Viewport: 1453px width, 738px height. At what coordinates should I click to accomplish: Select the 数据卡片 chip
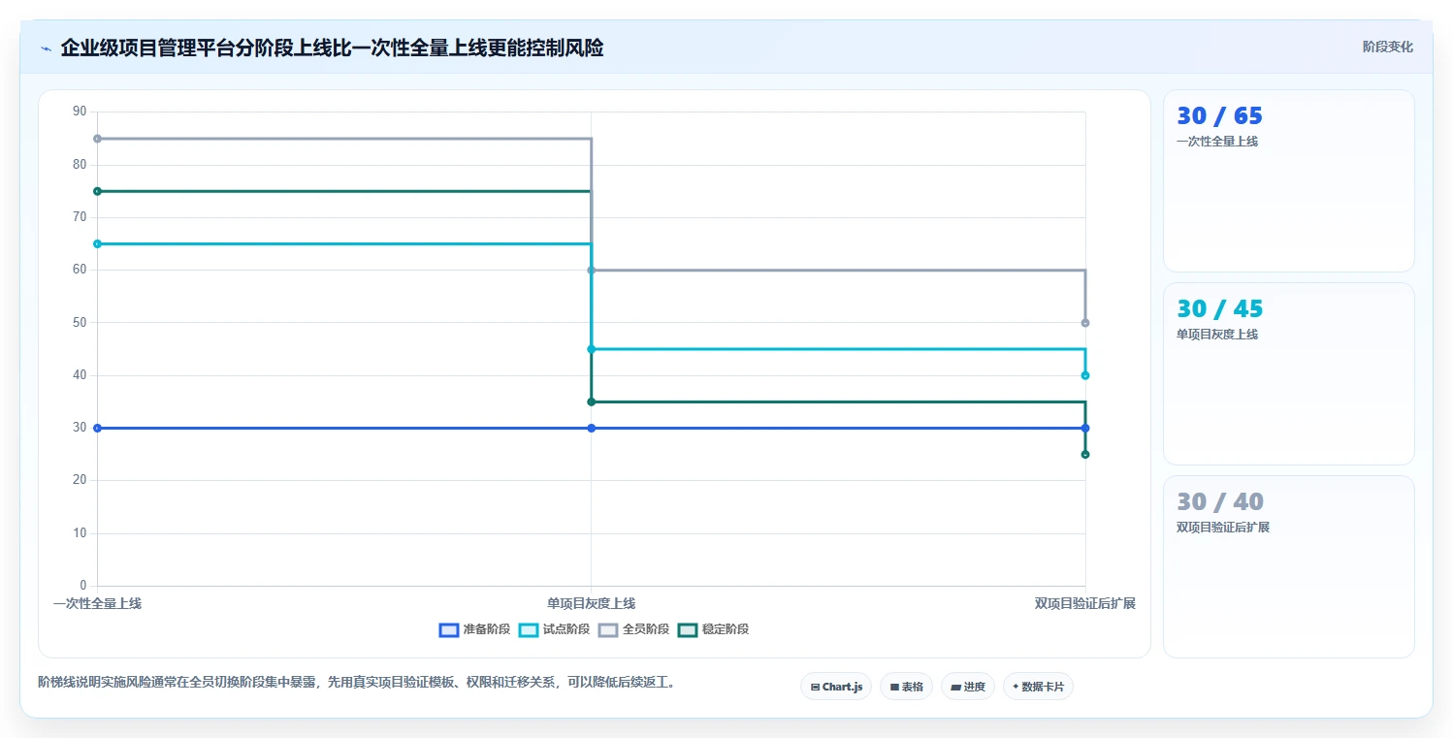1038,687
